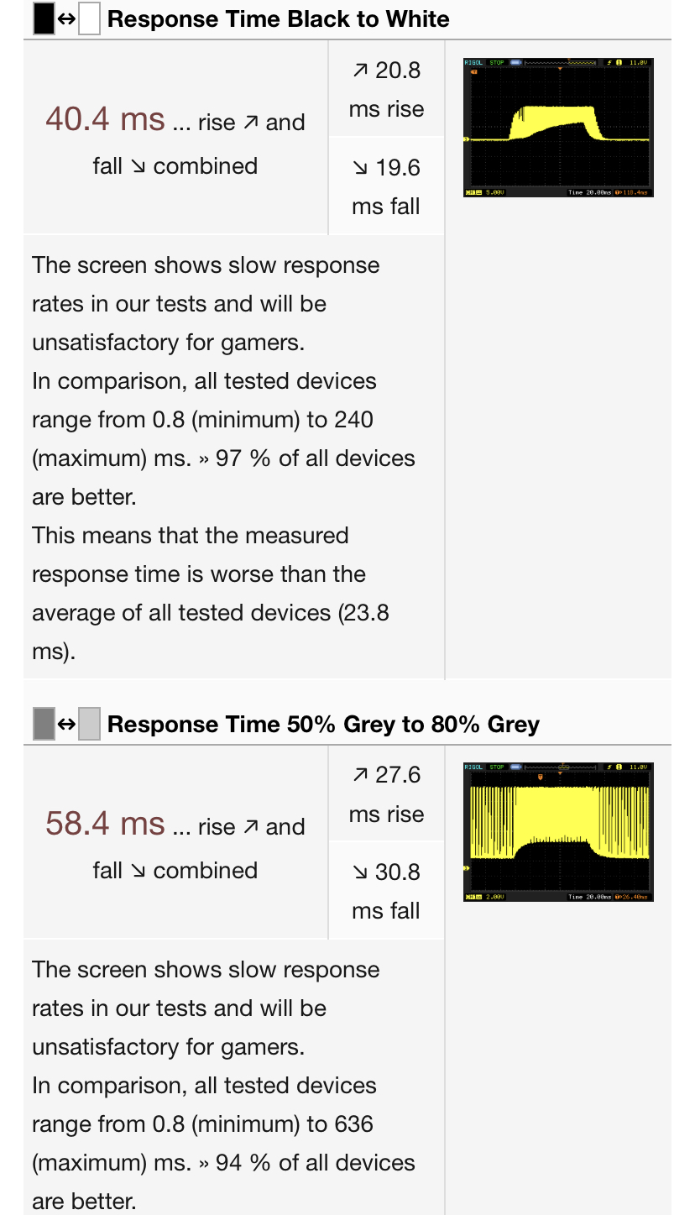Click the Response Time Black to White heading
Viewport: 695px width, 1215px height.
coord(278,18)
